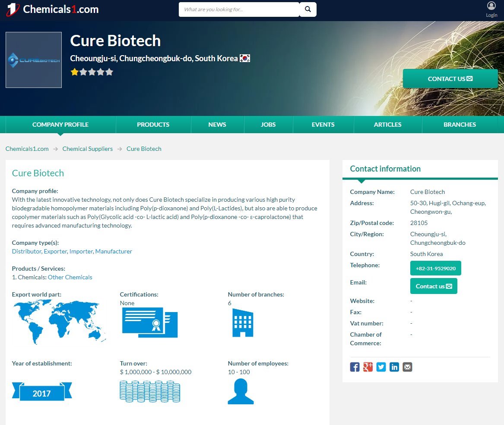Click the Country value South Korea
The width and height of the screenshot is (504, 425).
coord(427,254)
